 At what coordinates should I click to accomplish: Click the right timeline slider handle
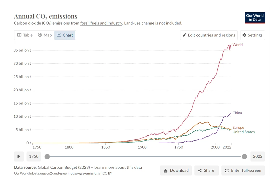pyautogui.click(x=244, y=156)
